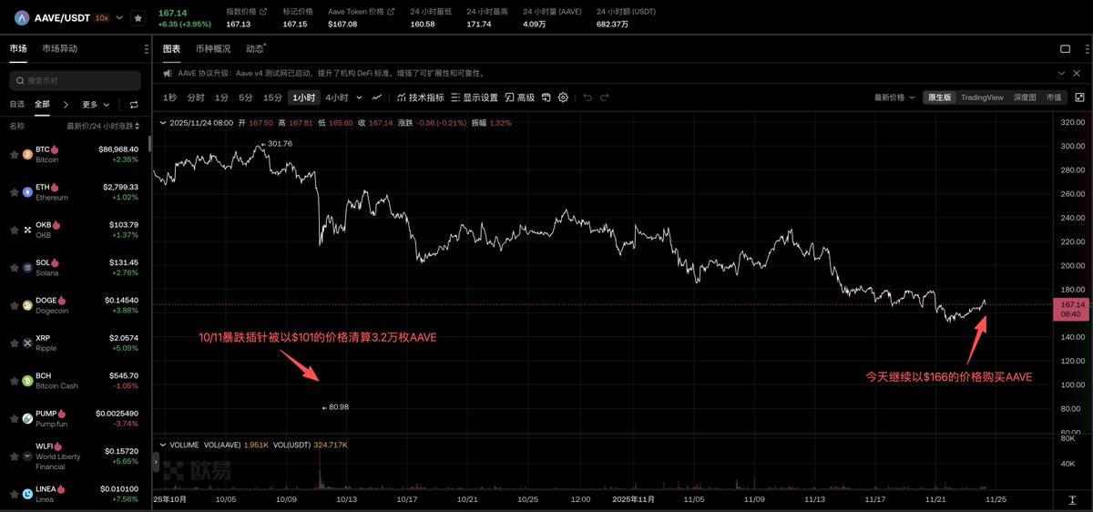Switch chart to 深度图 depth view
This screenshot has width=1093, height=512.
pyautogui.click(x=1026, y=97)
